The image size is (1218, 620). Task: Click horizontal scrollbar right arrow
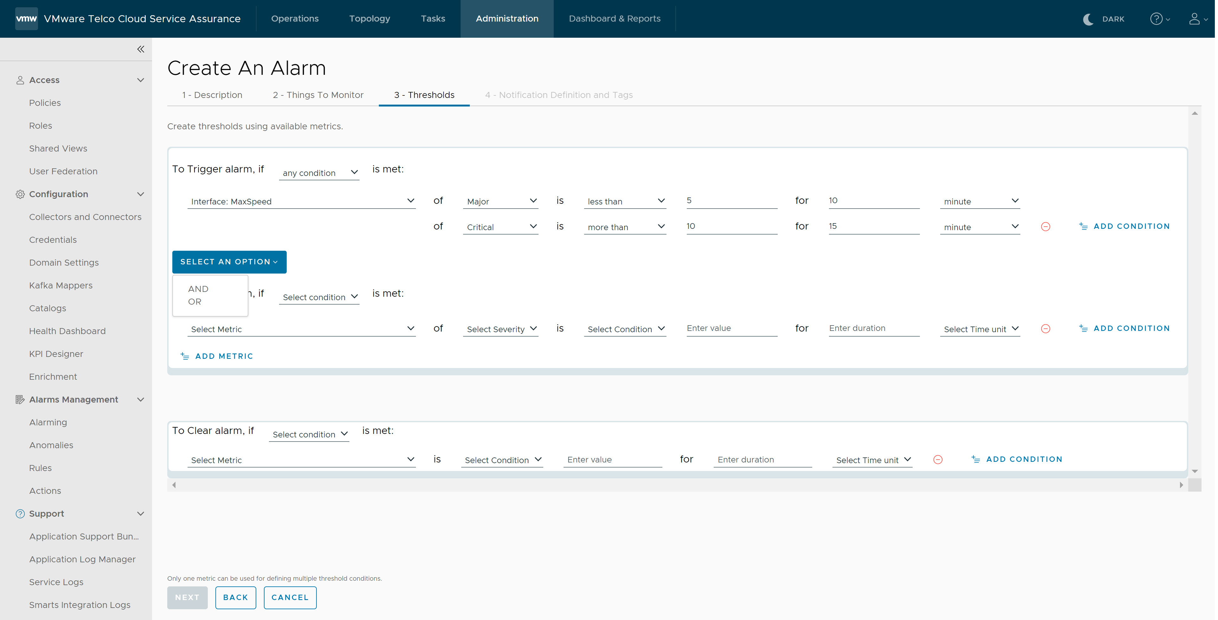pyautogui.click(x=1181, y=485)
